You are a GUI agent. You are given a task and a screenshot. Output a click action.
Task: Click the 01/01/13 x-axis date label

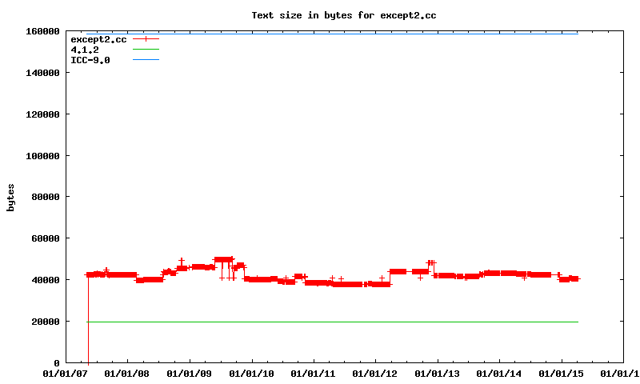(438, 374)
